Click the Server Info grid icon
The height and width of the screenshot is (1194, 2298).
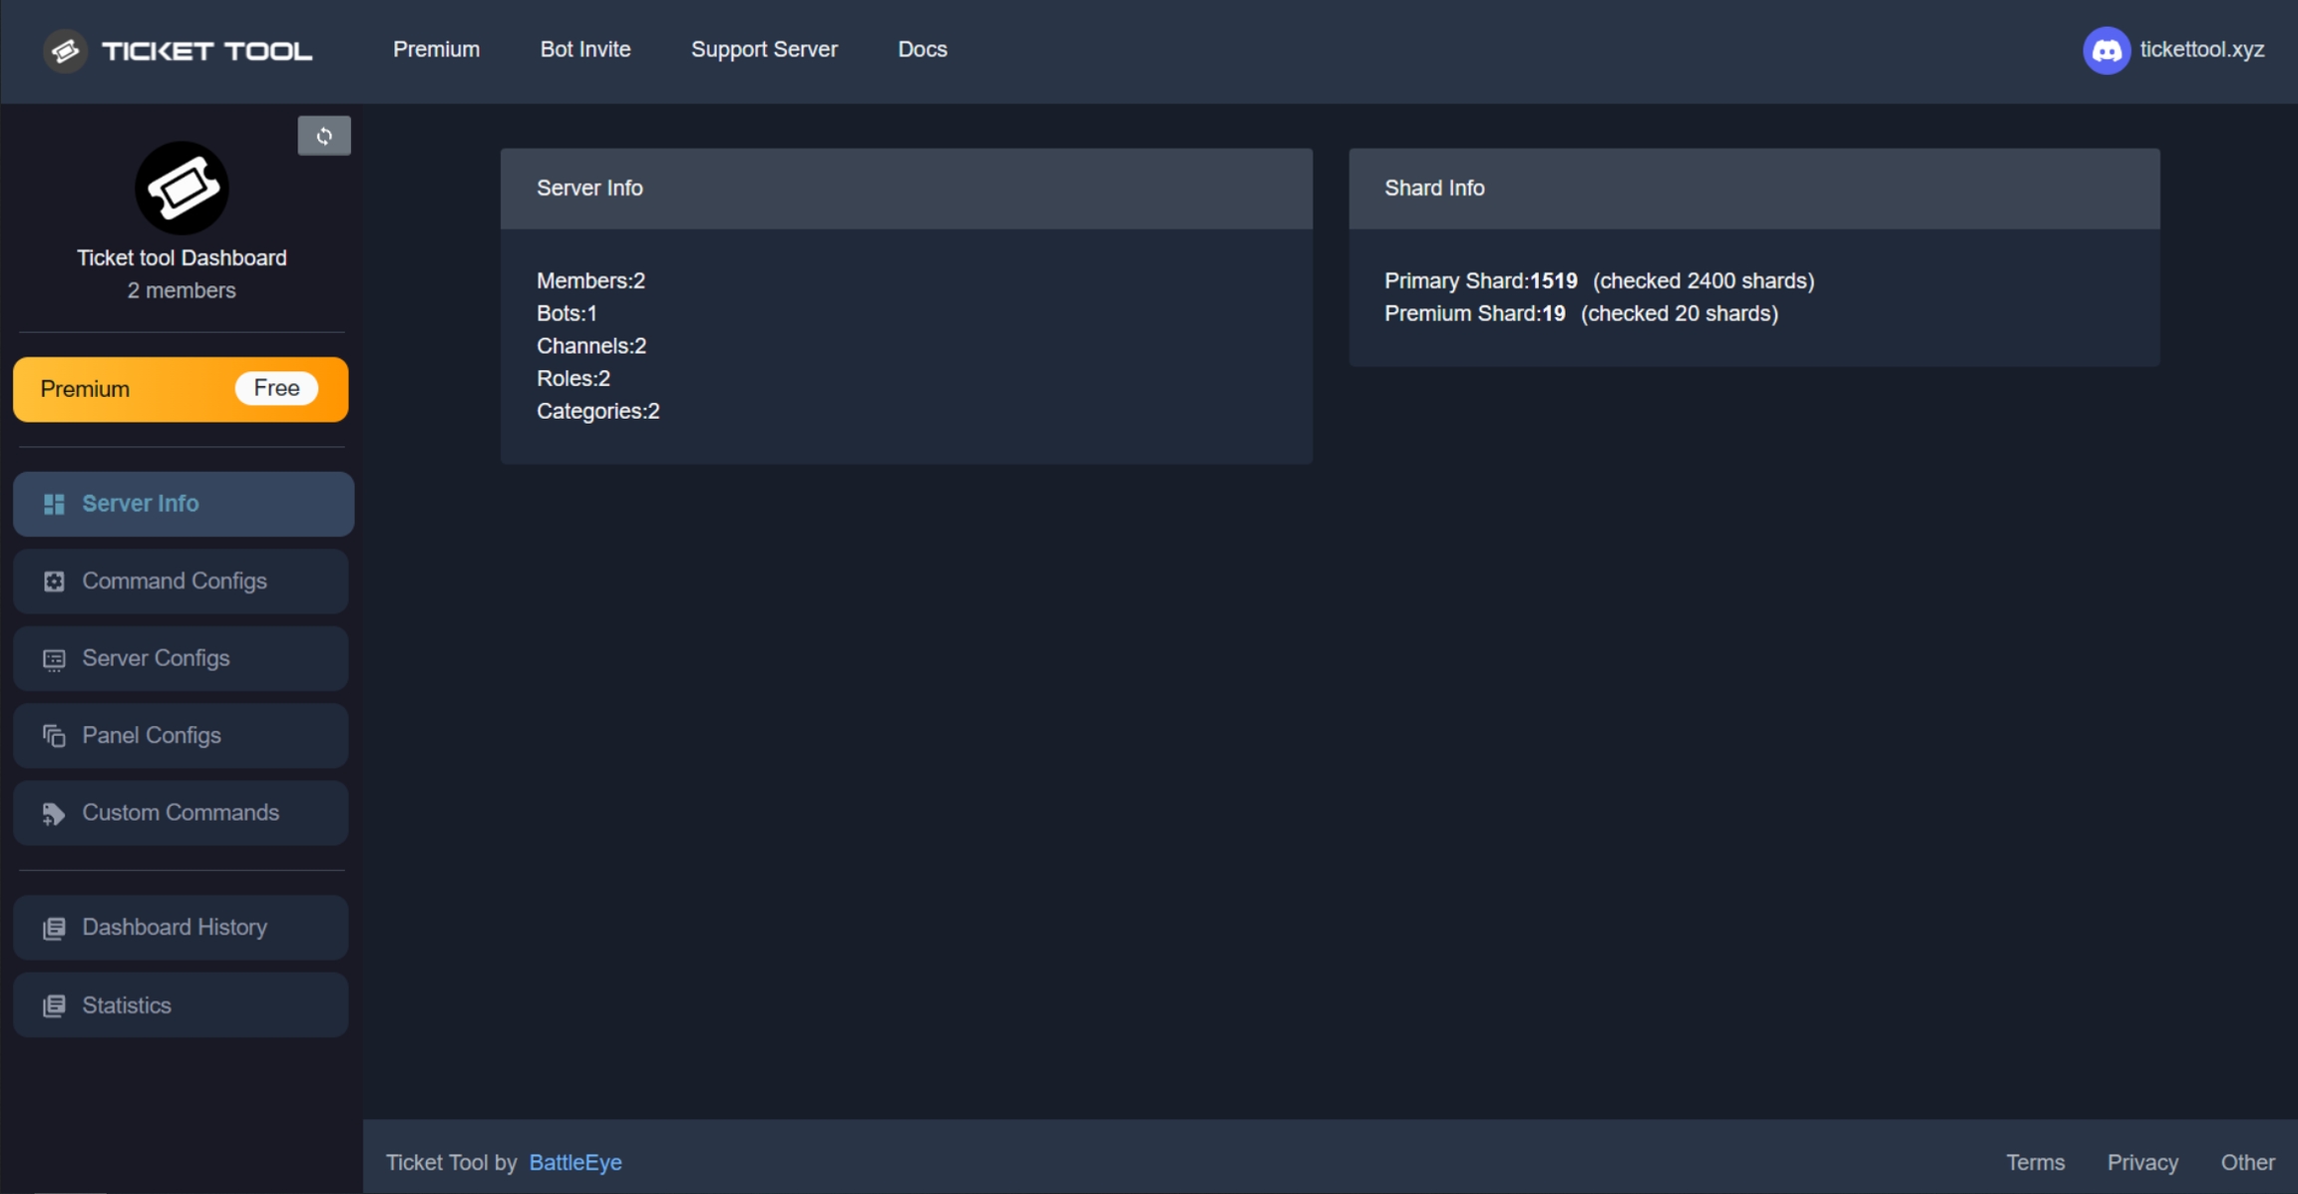coord(54,504)
